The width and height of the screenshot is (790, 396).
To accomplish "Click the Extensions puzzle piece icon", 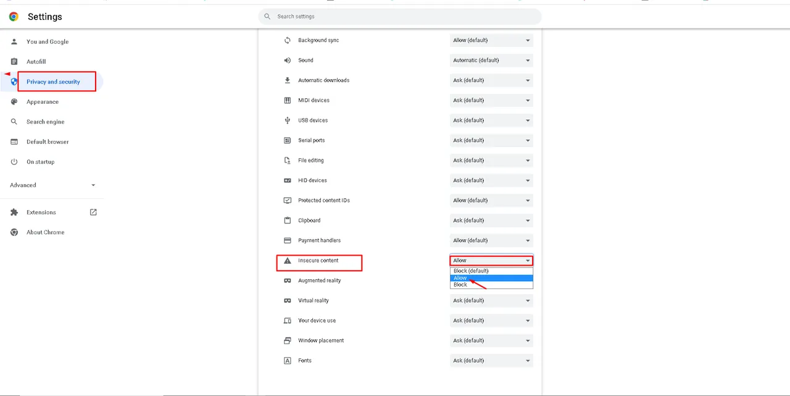I will [x=14, y=212].
